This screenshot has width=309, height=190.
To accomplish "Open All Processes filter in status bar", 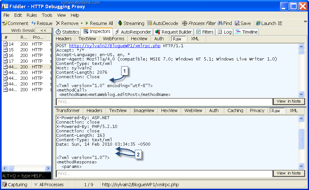I will (49, 185).
